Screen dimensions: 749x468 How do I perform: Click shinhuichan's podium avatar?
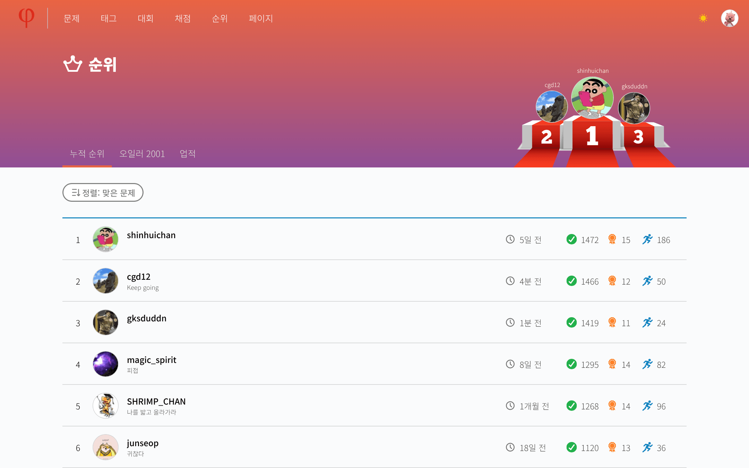(x=592, y=98)
